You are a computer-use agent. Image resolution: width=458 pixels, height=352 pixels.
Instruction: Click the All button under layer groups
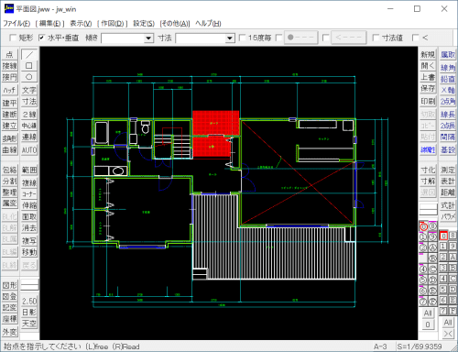point(428,313)
